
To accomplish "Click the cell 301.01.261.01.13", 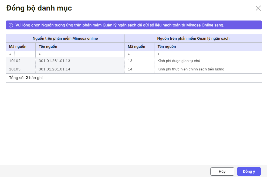I will click(x=80, y=61).
